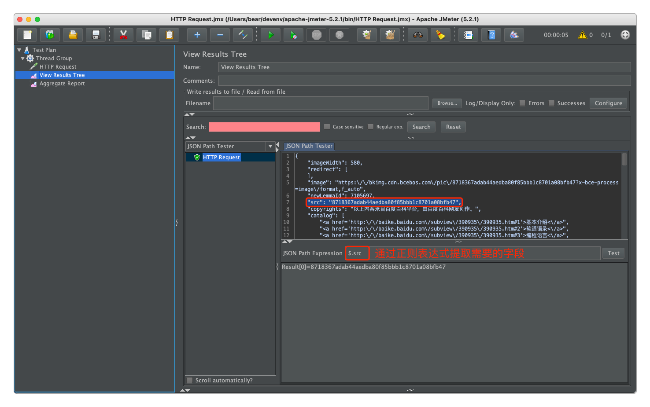Viewport: 650px width, 407px height.
Task: Click the green shield success icon
Action: (197, 158)
